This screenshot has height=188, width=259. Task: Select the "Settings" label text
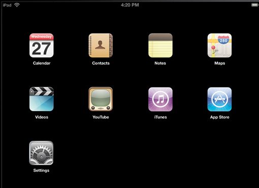tap(41, 170)
